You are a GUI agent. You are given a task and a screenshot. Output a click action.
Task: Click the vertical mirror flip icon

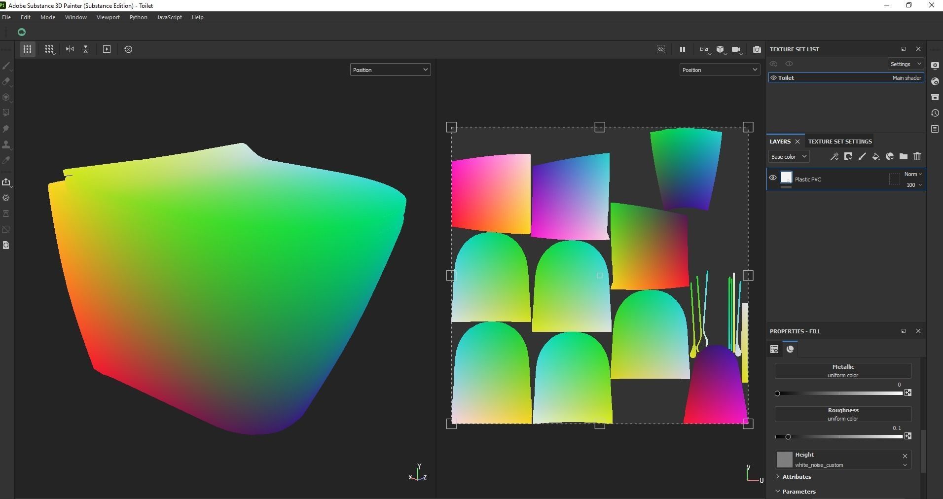pyautogui.click(x=86, y=49)
